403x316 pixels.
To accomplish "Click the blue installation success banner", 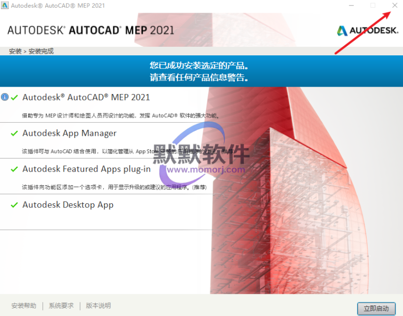I will [x=200, y=71].
